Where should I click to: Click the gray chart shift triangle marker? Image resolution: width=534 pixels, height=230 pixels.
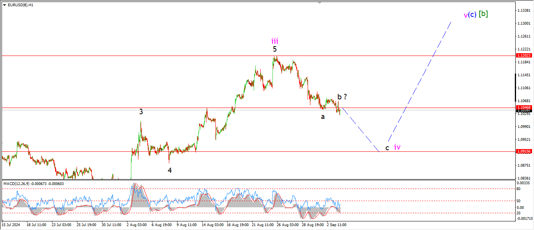[320, 3]
